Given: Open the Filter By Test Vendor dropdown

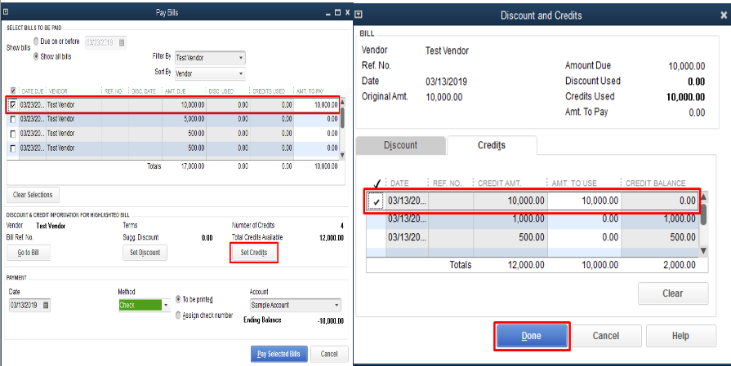Looking at the screenshot, I should point(241,58).
